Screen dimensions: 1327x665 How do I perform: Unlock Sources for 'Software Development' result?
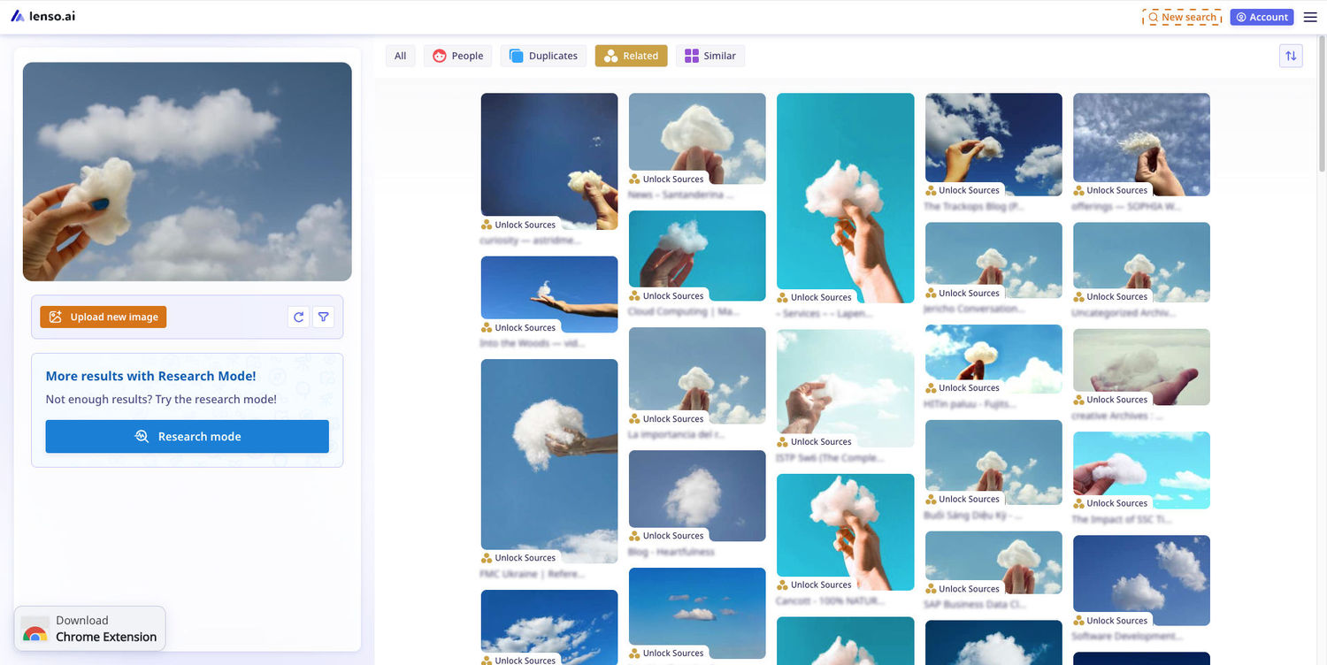coord(1111,621)
